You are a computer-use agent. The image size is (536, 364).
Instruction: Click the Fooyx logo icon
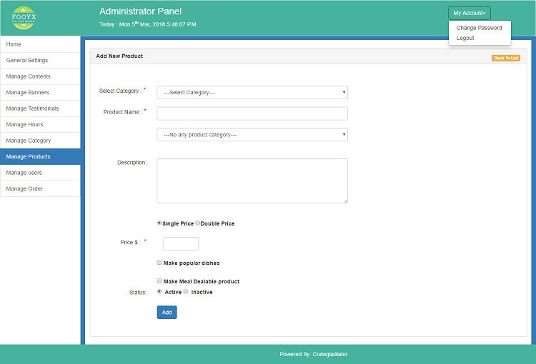[24, 17]
